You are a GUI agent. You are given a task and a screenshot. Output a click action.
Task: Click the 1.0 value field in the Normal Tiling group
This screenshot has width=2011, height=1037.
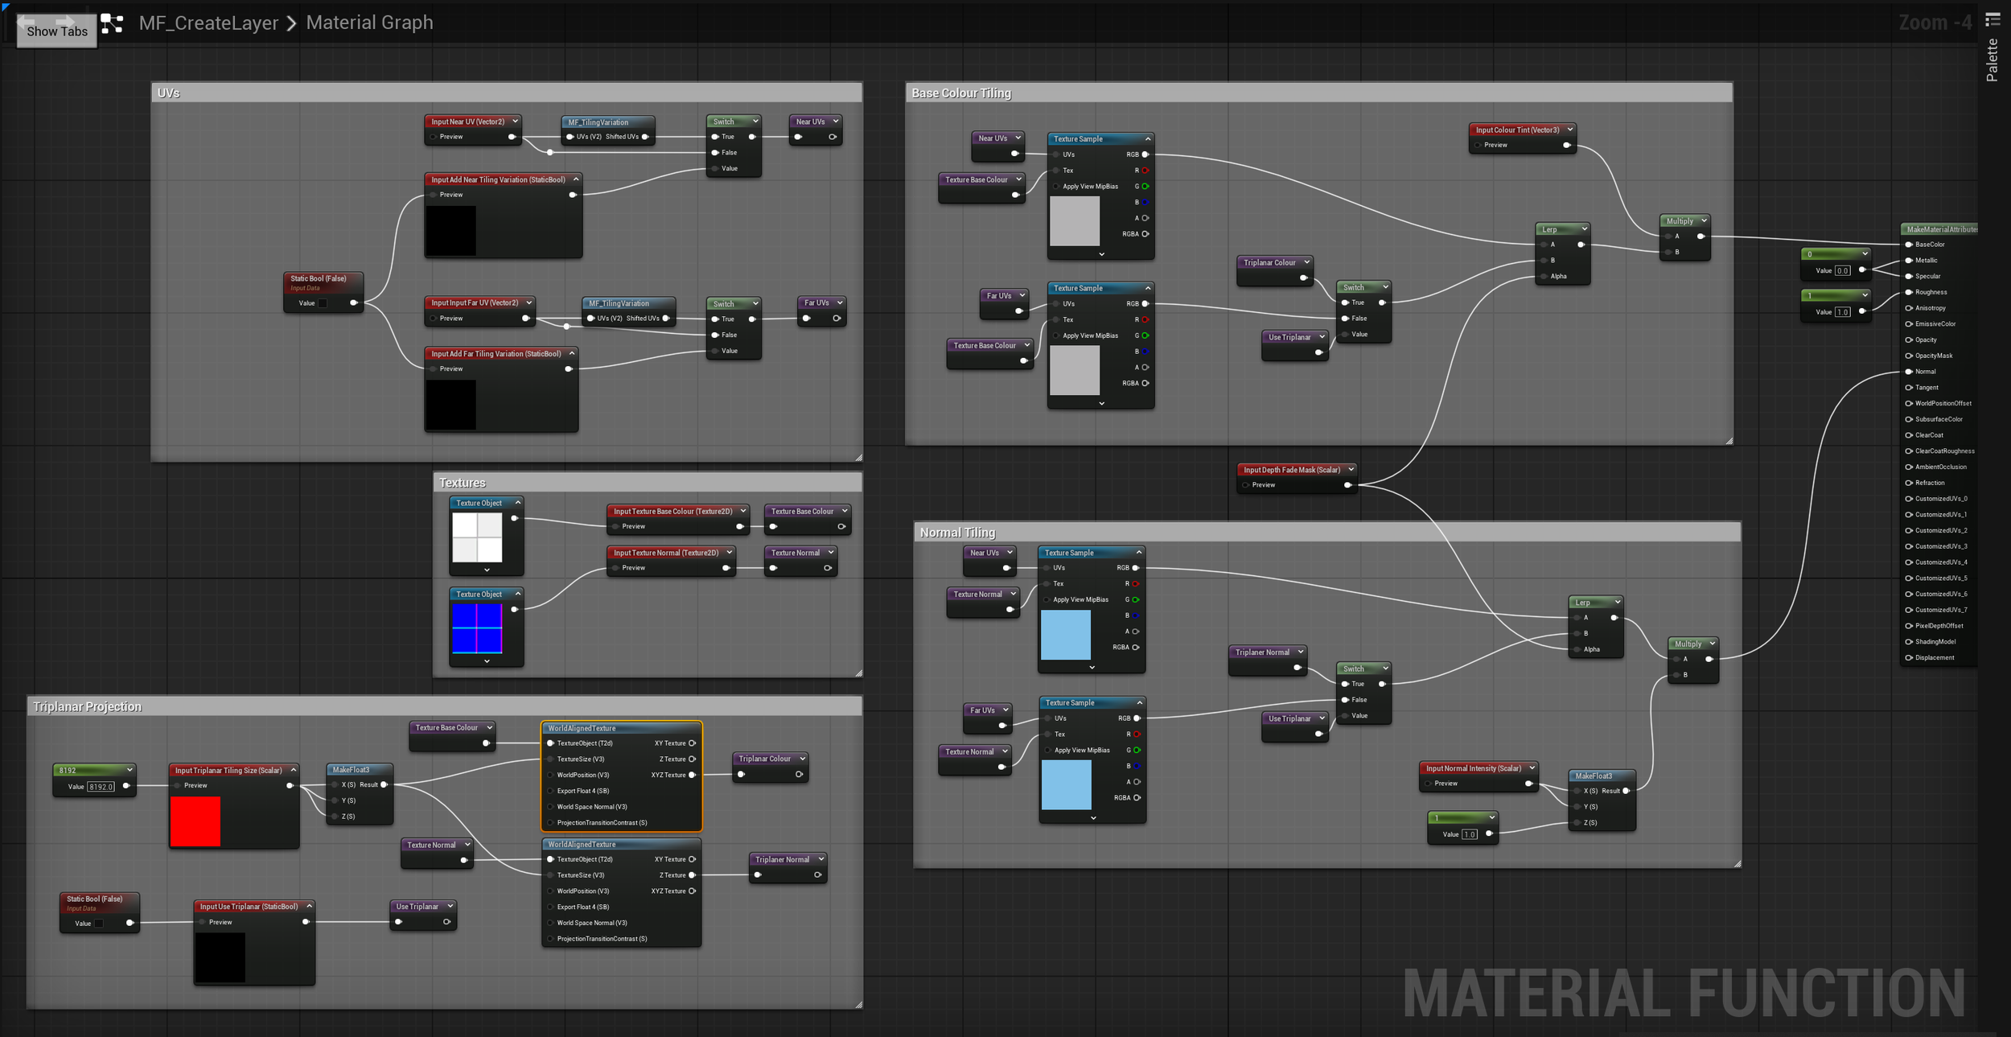[1469, 834]
